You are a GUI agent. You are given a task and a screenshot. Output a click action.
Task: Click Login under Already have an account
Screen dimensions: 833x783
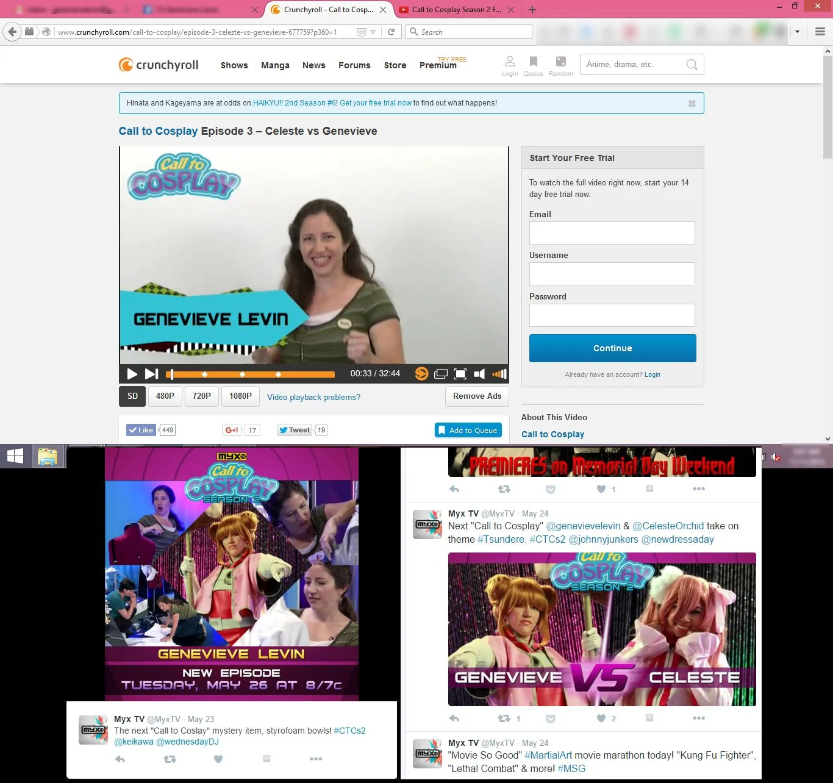click(652, 374)
